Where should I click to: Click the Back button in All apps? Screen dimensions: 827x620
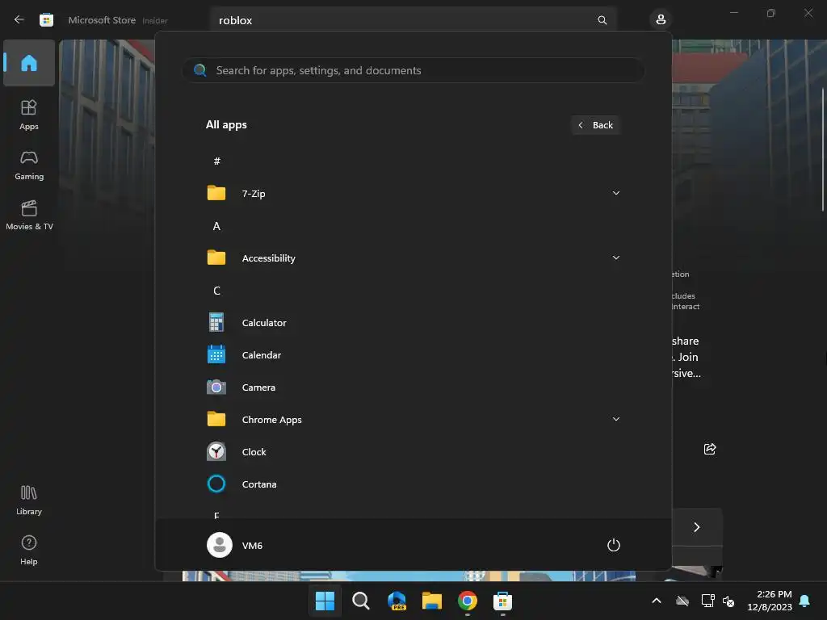point(595,125)
